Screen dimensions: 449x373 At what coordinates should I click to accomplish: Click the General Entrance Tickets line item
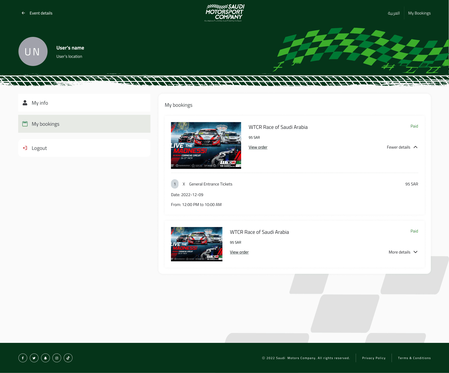[x=211, y=184]
